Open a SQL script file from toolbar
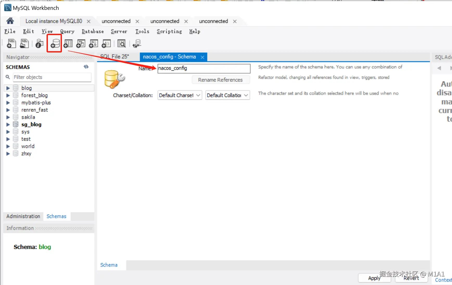Image resolution: width=452 pixels, height=285 pixels. pyautogui.click(x=24, y=43)
